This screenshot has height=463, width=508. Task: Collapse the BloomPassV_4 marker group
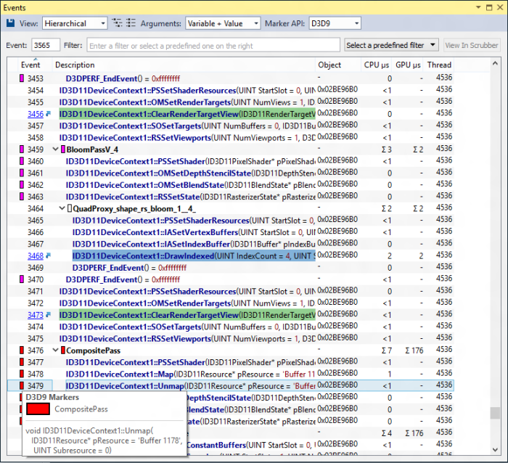tap(55, 149)
